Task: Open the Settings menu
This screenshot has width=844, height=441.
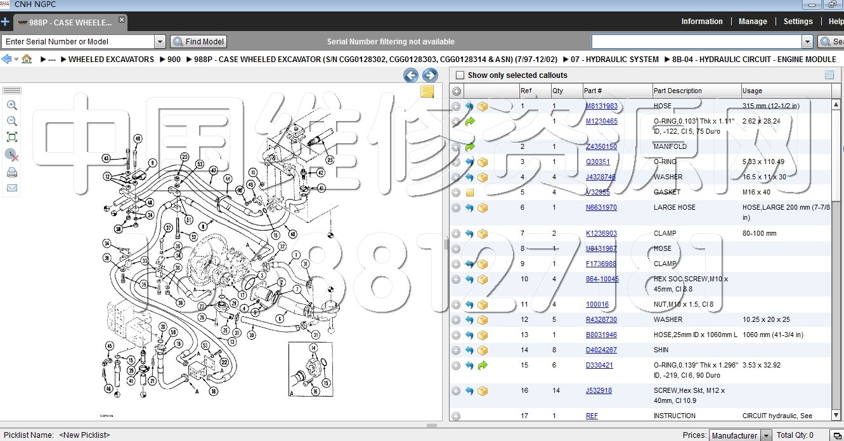Action: click(798, 22)
